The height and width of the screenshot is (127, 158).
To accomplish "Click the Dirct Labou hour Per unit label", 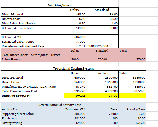I will [20, 24].
